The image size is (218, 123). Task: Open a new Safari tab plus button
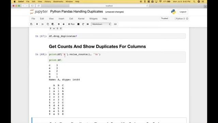point(205,6)
